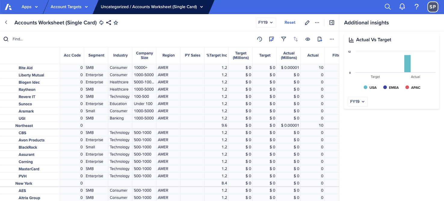Image resolution: width=444 pixels, height=201 pixels.
Task: Share the Accounts Worksheet
Action: [x=109, y=22]
